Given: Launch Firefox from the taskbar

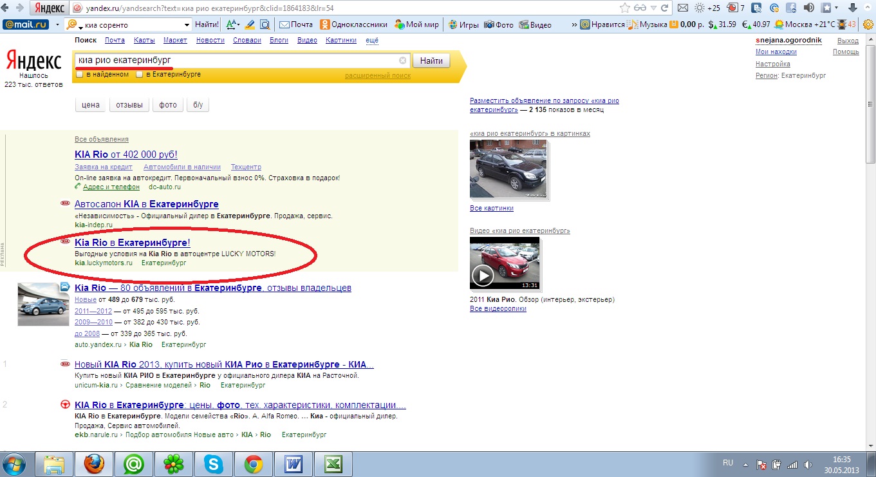Looking at the screenshot, I should [94, 463].
